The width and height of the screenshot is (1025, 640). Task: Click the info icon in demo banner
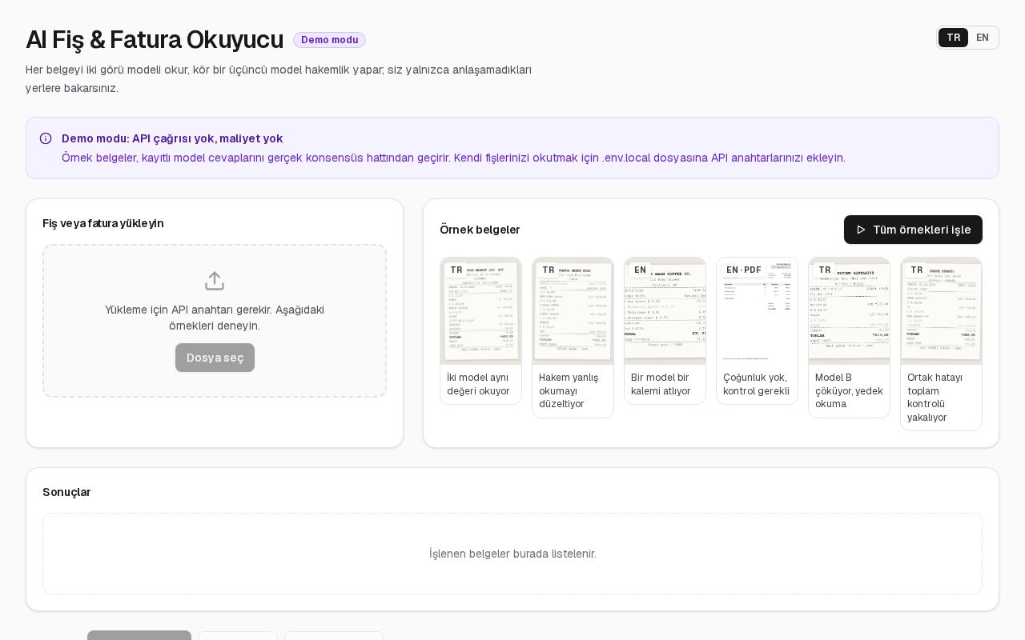pos(46,138)
